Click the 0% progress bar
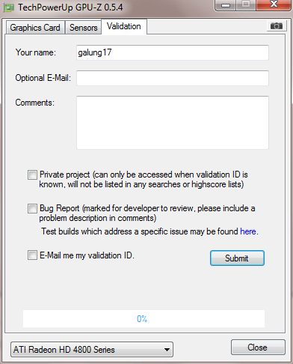This screenshot has height=364, width=293. click(x=144, y=319)
